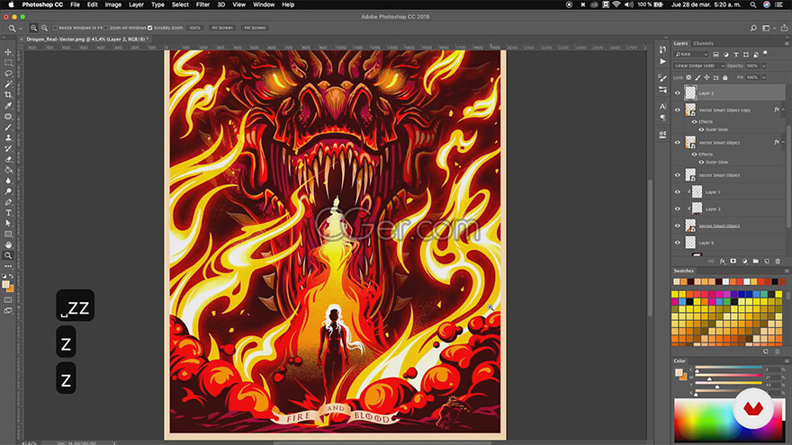
Task: Hide Layer 1 visibility eye
Action: point(678,192)
